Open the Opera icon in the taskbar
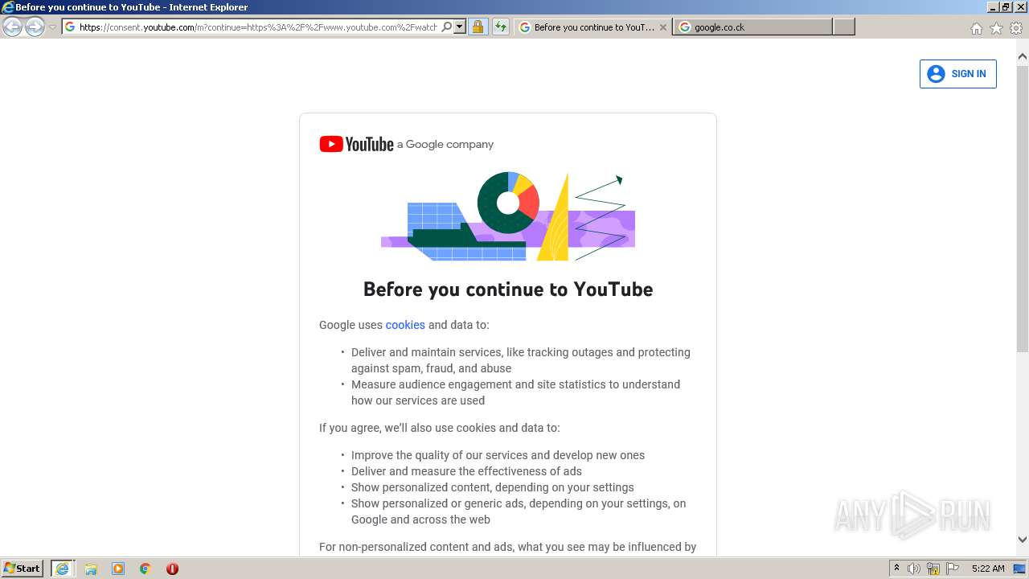This screenshot has height=579, width=1029. coord(172,569)
